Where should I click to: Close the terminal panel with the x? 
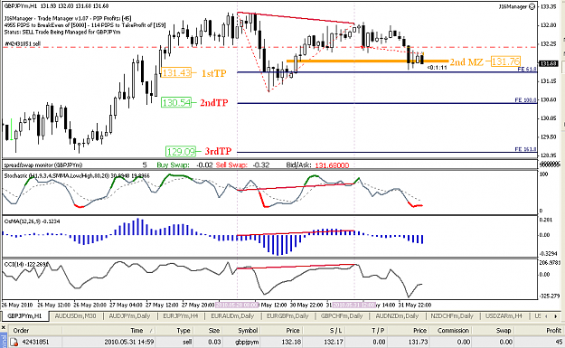(x=4, y=328)
